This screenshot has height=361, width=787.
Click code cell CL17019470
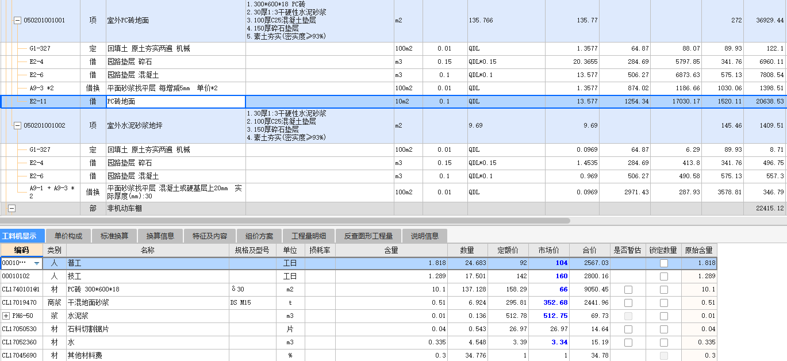click(x=21, y=302)
